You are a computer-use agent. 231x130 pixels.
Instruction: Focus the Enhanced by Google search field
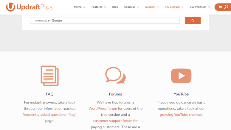pyautogui.click(x=105, y=21)
